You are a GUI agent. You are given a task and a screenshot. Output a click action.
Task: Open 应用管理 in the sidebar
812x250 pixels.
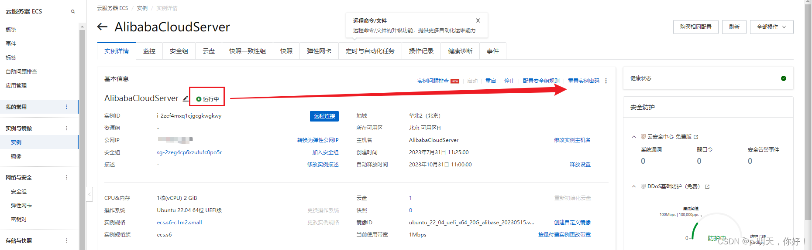(x=16, y=86)
